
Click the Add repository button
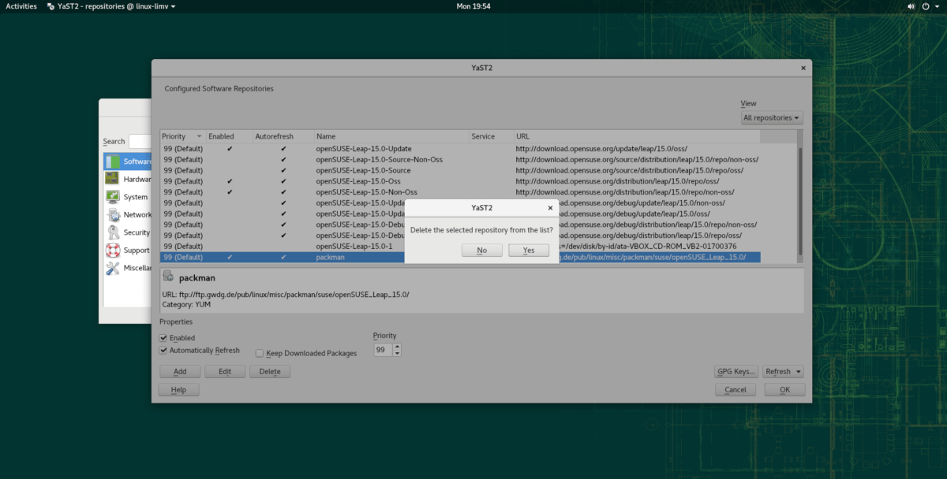coord(180,372)
